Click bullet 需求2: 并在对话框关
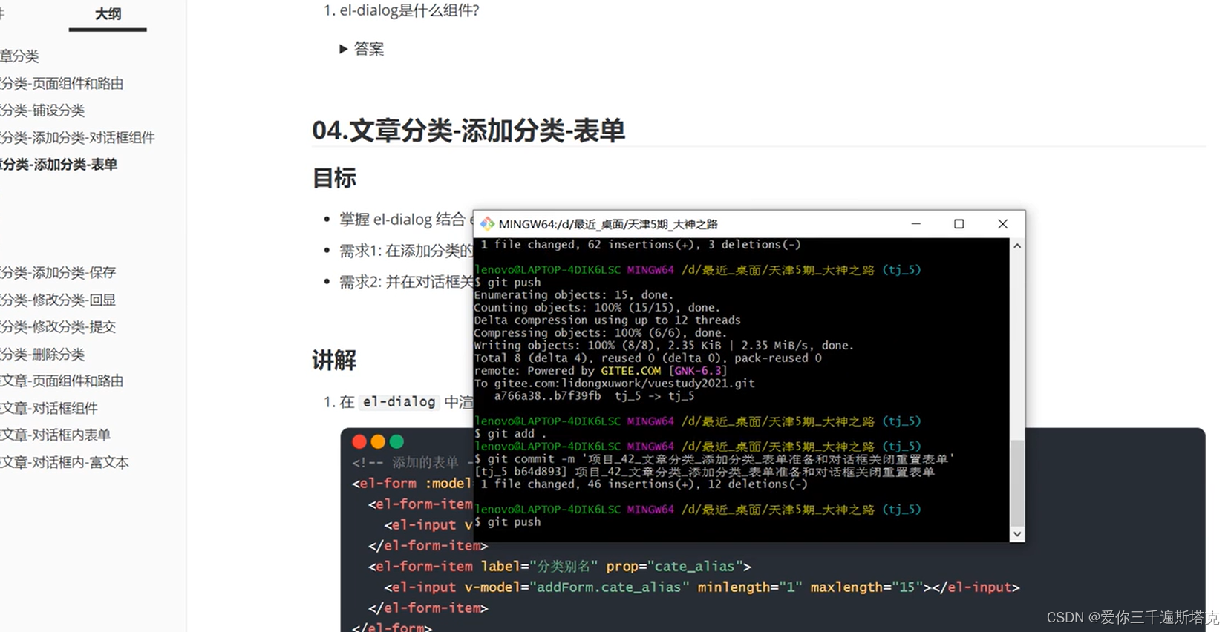 click(406, 282)
